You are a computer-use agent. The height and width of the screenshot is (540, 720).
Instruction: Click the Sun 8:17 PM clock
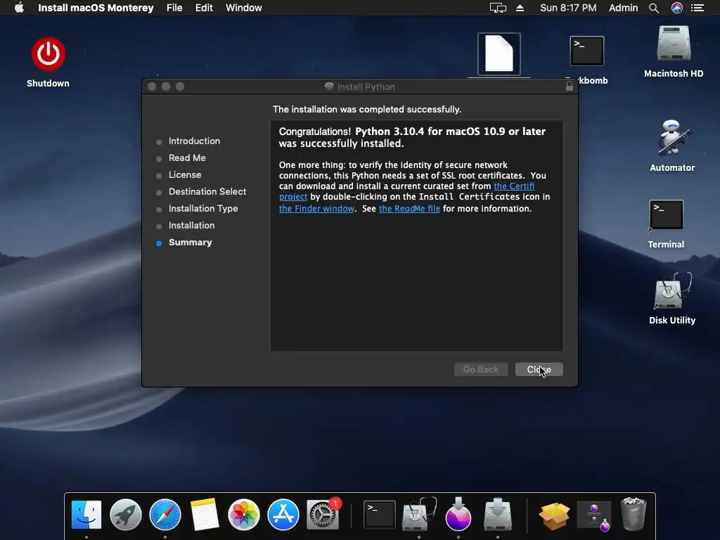tap(568, 8)
